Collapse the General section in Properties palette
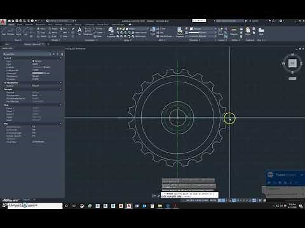 60,58
